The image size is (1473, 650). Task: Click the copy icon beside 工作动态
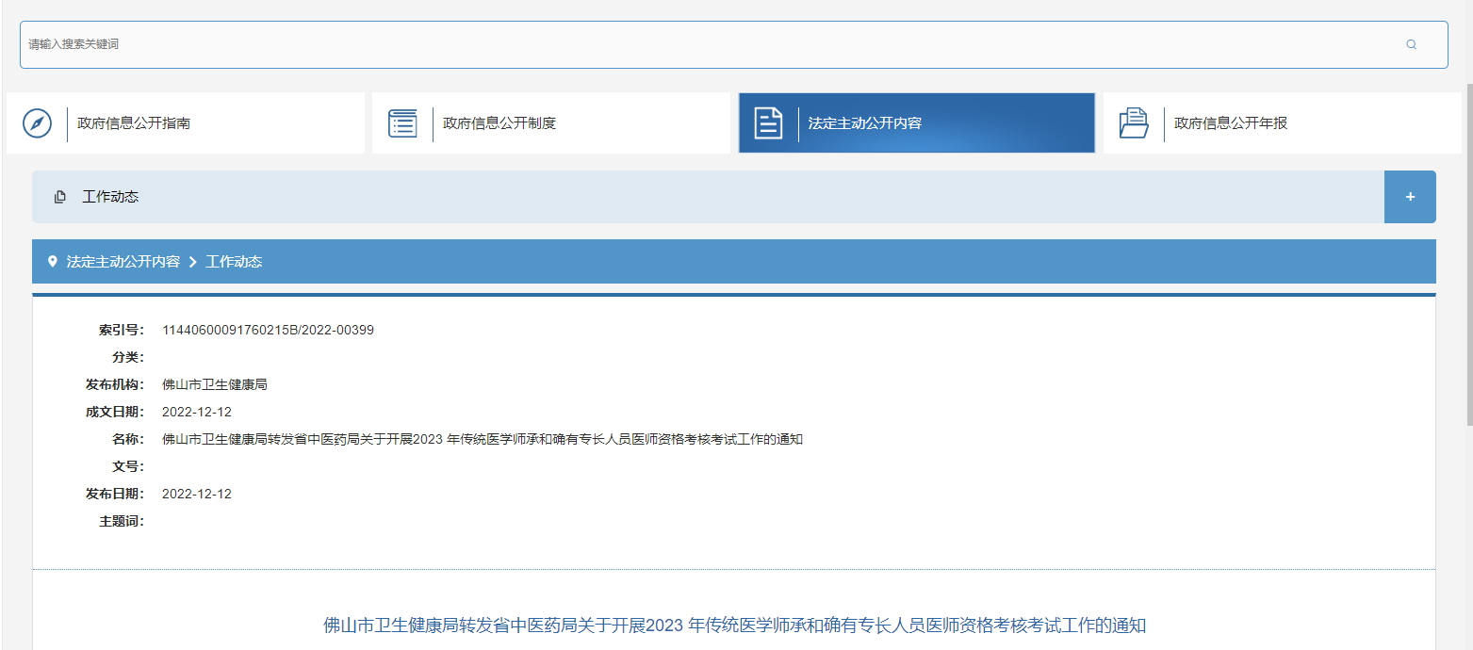point(60,197)
